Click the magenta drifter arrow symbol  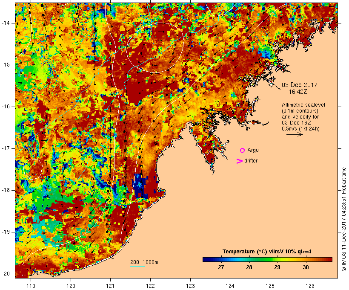(x=240, y=161)
